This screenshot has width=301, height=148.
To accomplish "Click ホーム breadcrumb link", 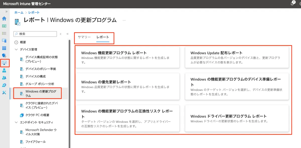I will 19,12.
